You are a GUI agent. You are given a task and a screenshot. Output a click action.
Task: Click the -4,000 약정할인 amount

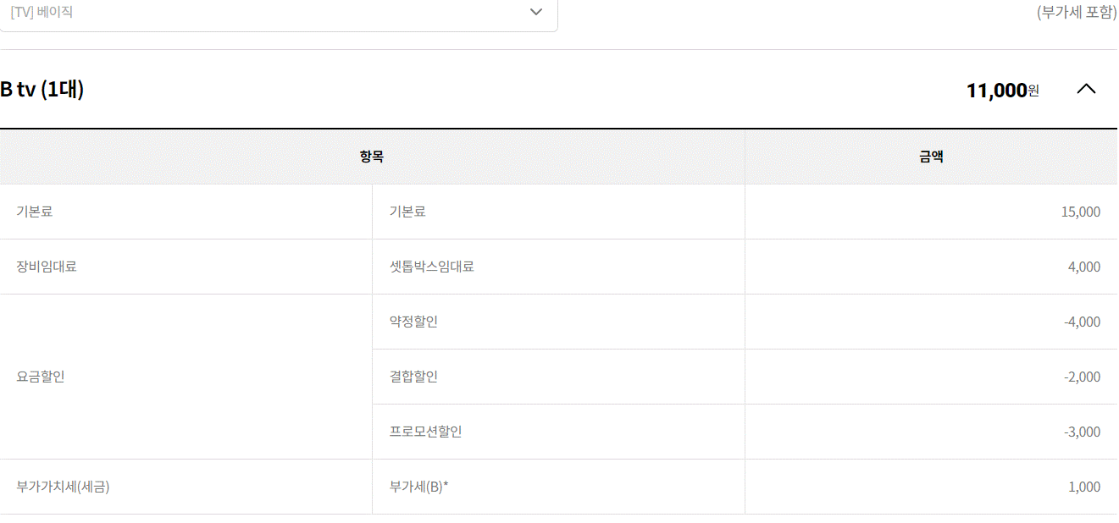click(1082, 322)
